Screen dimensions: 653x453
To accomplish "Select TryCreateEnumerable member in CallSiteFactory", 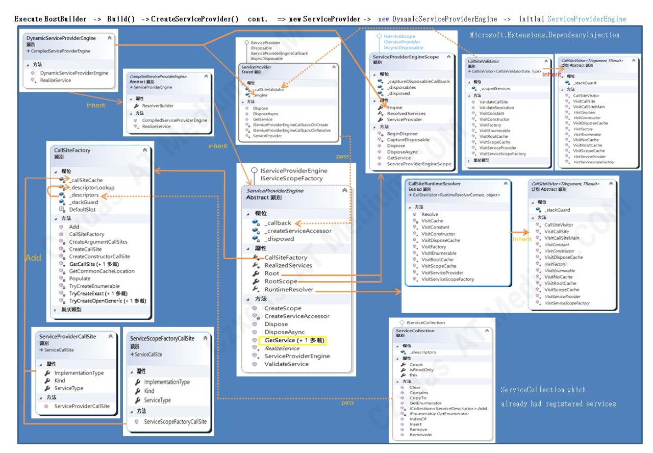I will coord(94,286).
